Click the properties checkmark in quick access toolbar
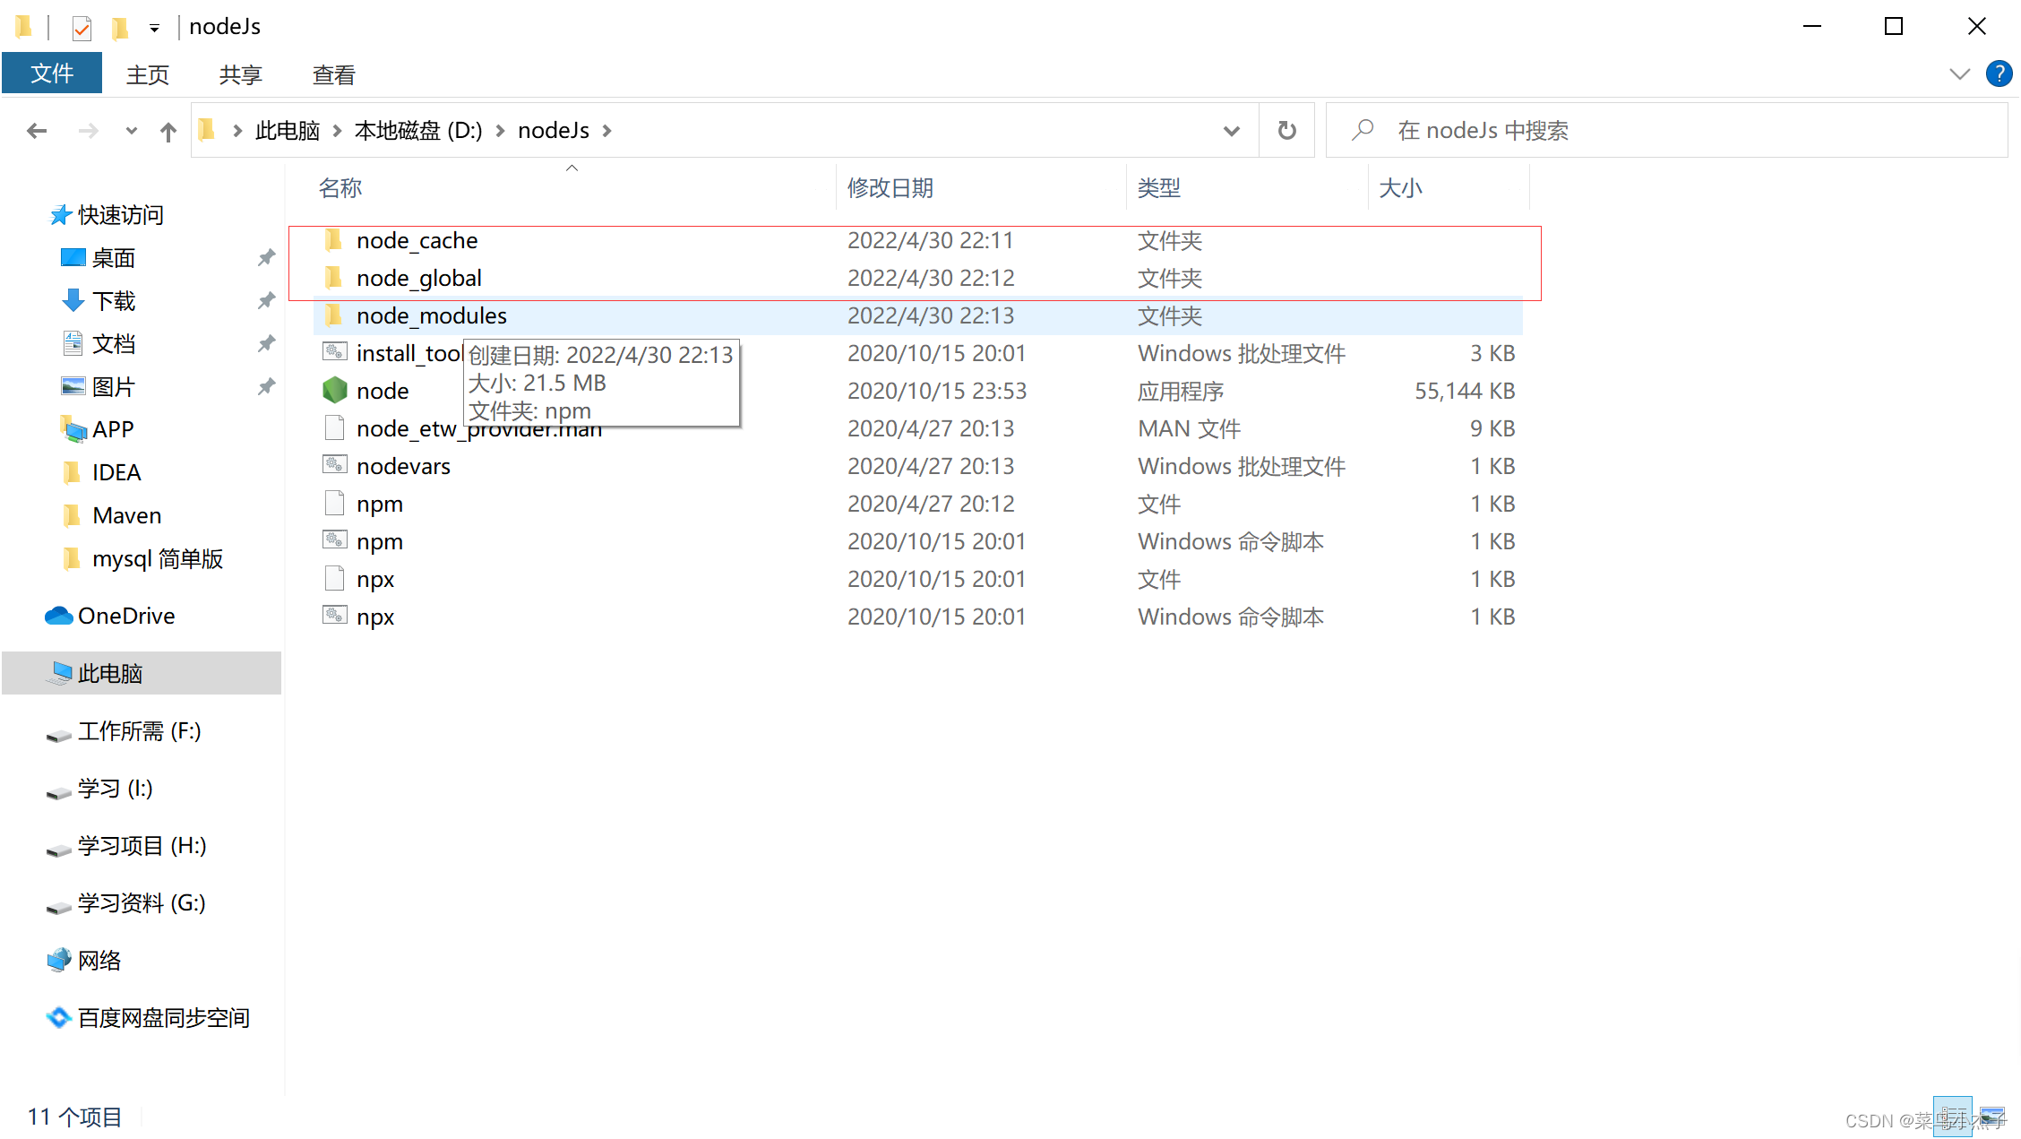The height and width of the screenshot is (1139, 2021). [82, 28]
